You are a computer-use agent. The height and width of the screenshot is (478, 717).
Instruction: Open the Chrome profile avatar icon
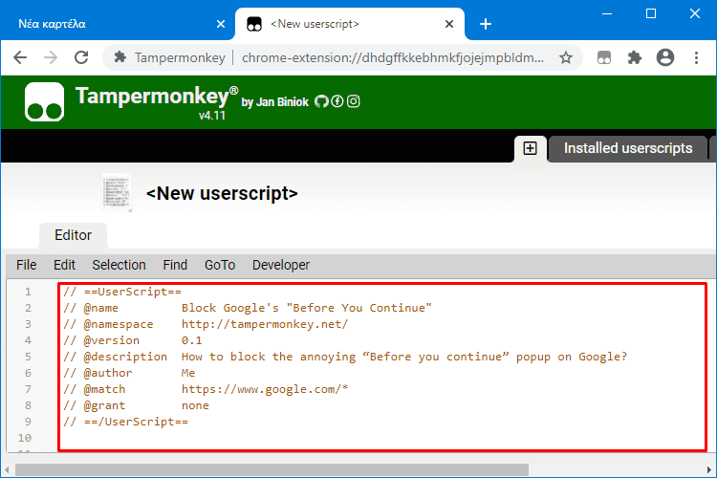coord(665,57)
